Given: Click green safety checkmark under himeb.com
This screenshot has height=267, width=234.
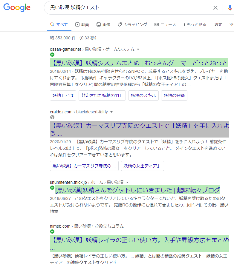Looking at the screenshot, I should [x=52, y=231].
